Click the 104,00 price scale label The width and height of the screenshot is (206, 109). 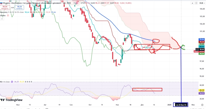point(202,9)
